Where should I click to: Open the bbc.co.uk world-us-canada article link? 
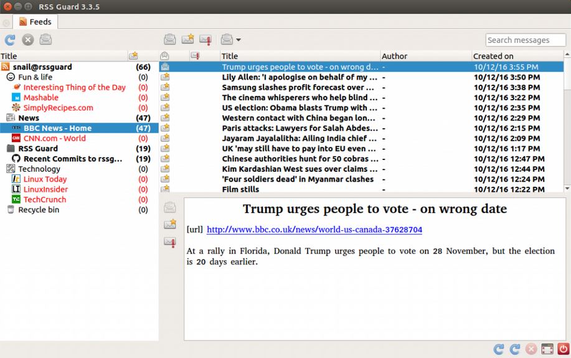coord(314,230)
